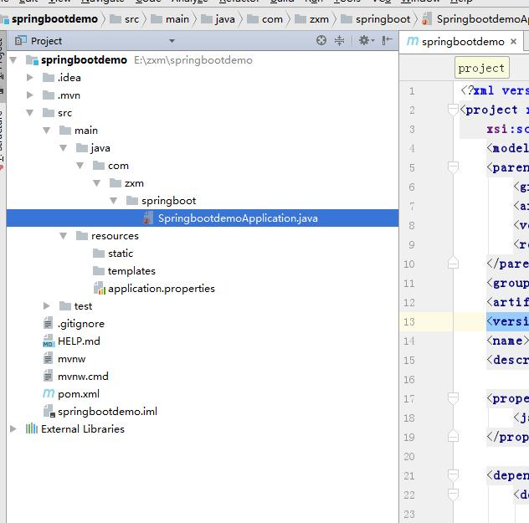
Task: Click the application.properties file icon
Action: pyautogui.click(x=99, y=289)
